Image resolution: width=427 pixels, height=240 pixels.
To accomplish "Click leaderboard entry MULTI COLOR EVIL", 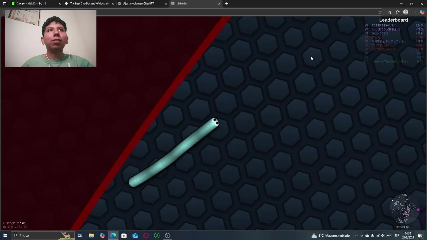I will (385, 29).
